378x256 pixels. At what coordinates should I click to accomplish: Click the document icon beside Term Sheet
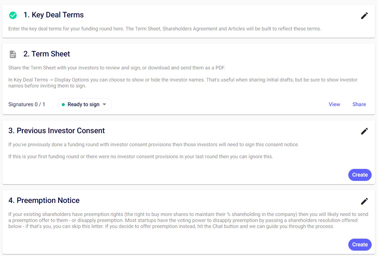pyautogui.click(x=13, y=54)
